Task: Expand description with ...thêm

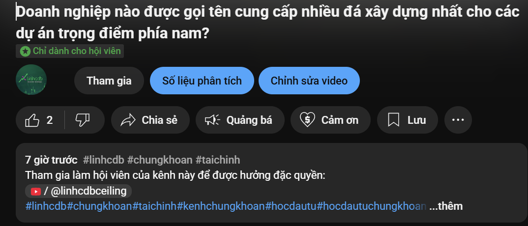Action: coord(446,206)
